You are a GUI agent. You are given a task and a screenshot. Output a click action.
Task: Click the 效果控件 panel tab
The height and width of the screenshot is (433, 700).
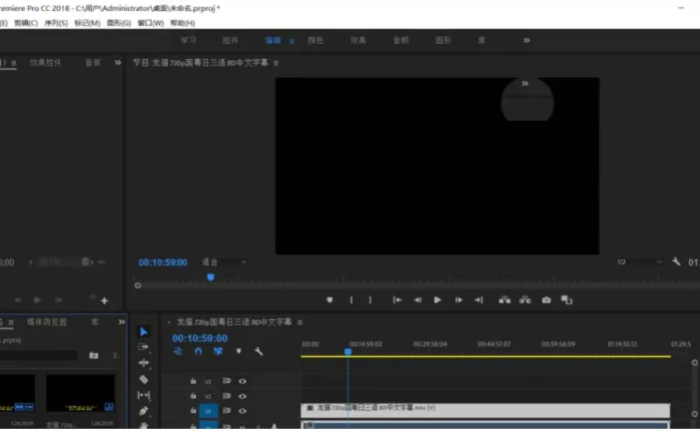point(47,63)
